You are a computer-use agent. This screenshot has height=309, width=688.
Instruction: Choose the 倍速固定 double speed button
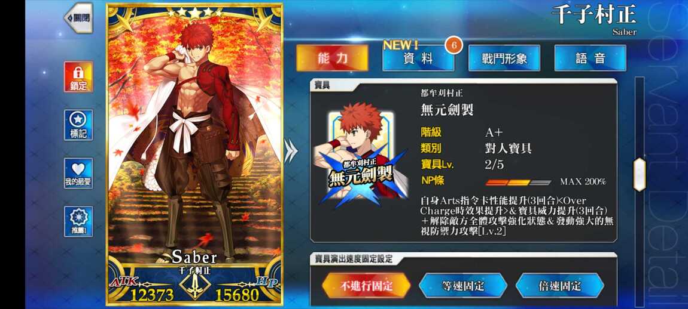pos(559,286)
